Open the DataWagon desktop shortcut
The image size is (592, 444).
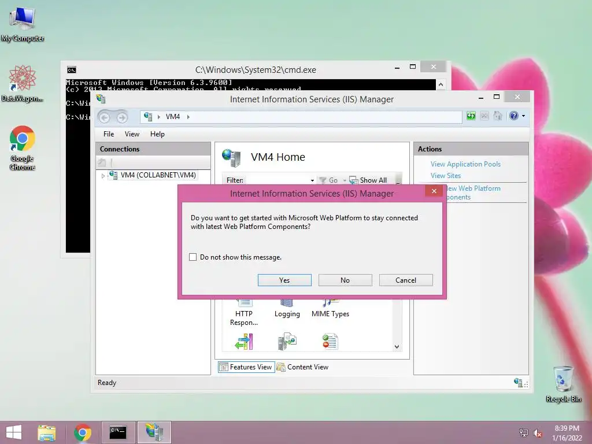tap(23, 84)
